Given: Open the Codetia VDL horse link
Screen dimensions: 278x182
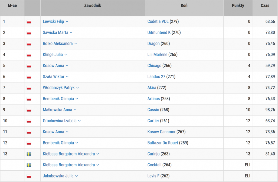Looking at the screenshot, I should tap(158, 21).
